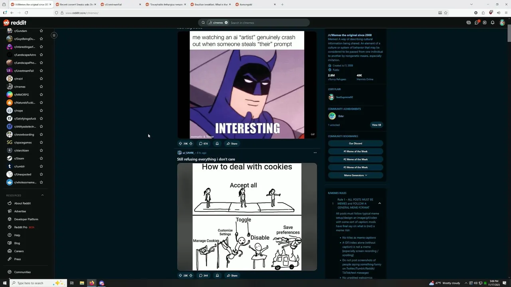Go back in browser toolbar
The image size is (511, 287).
[12, 13]
